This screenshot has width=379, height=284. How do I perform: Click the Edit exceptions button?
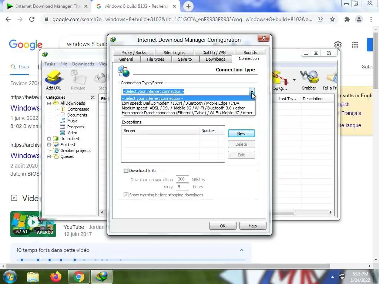[241, 155]
